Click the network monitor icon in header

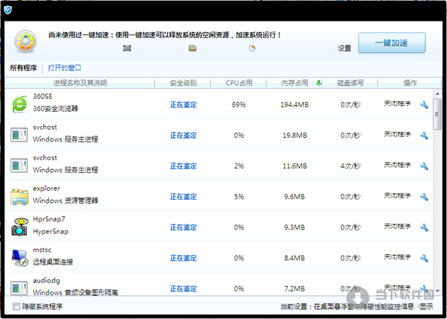[x=127, y=48]
